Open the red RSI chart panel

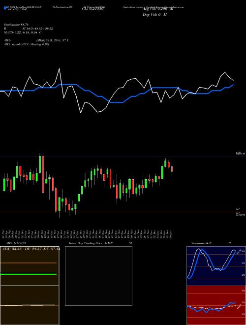click(216, 305)
